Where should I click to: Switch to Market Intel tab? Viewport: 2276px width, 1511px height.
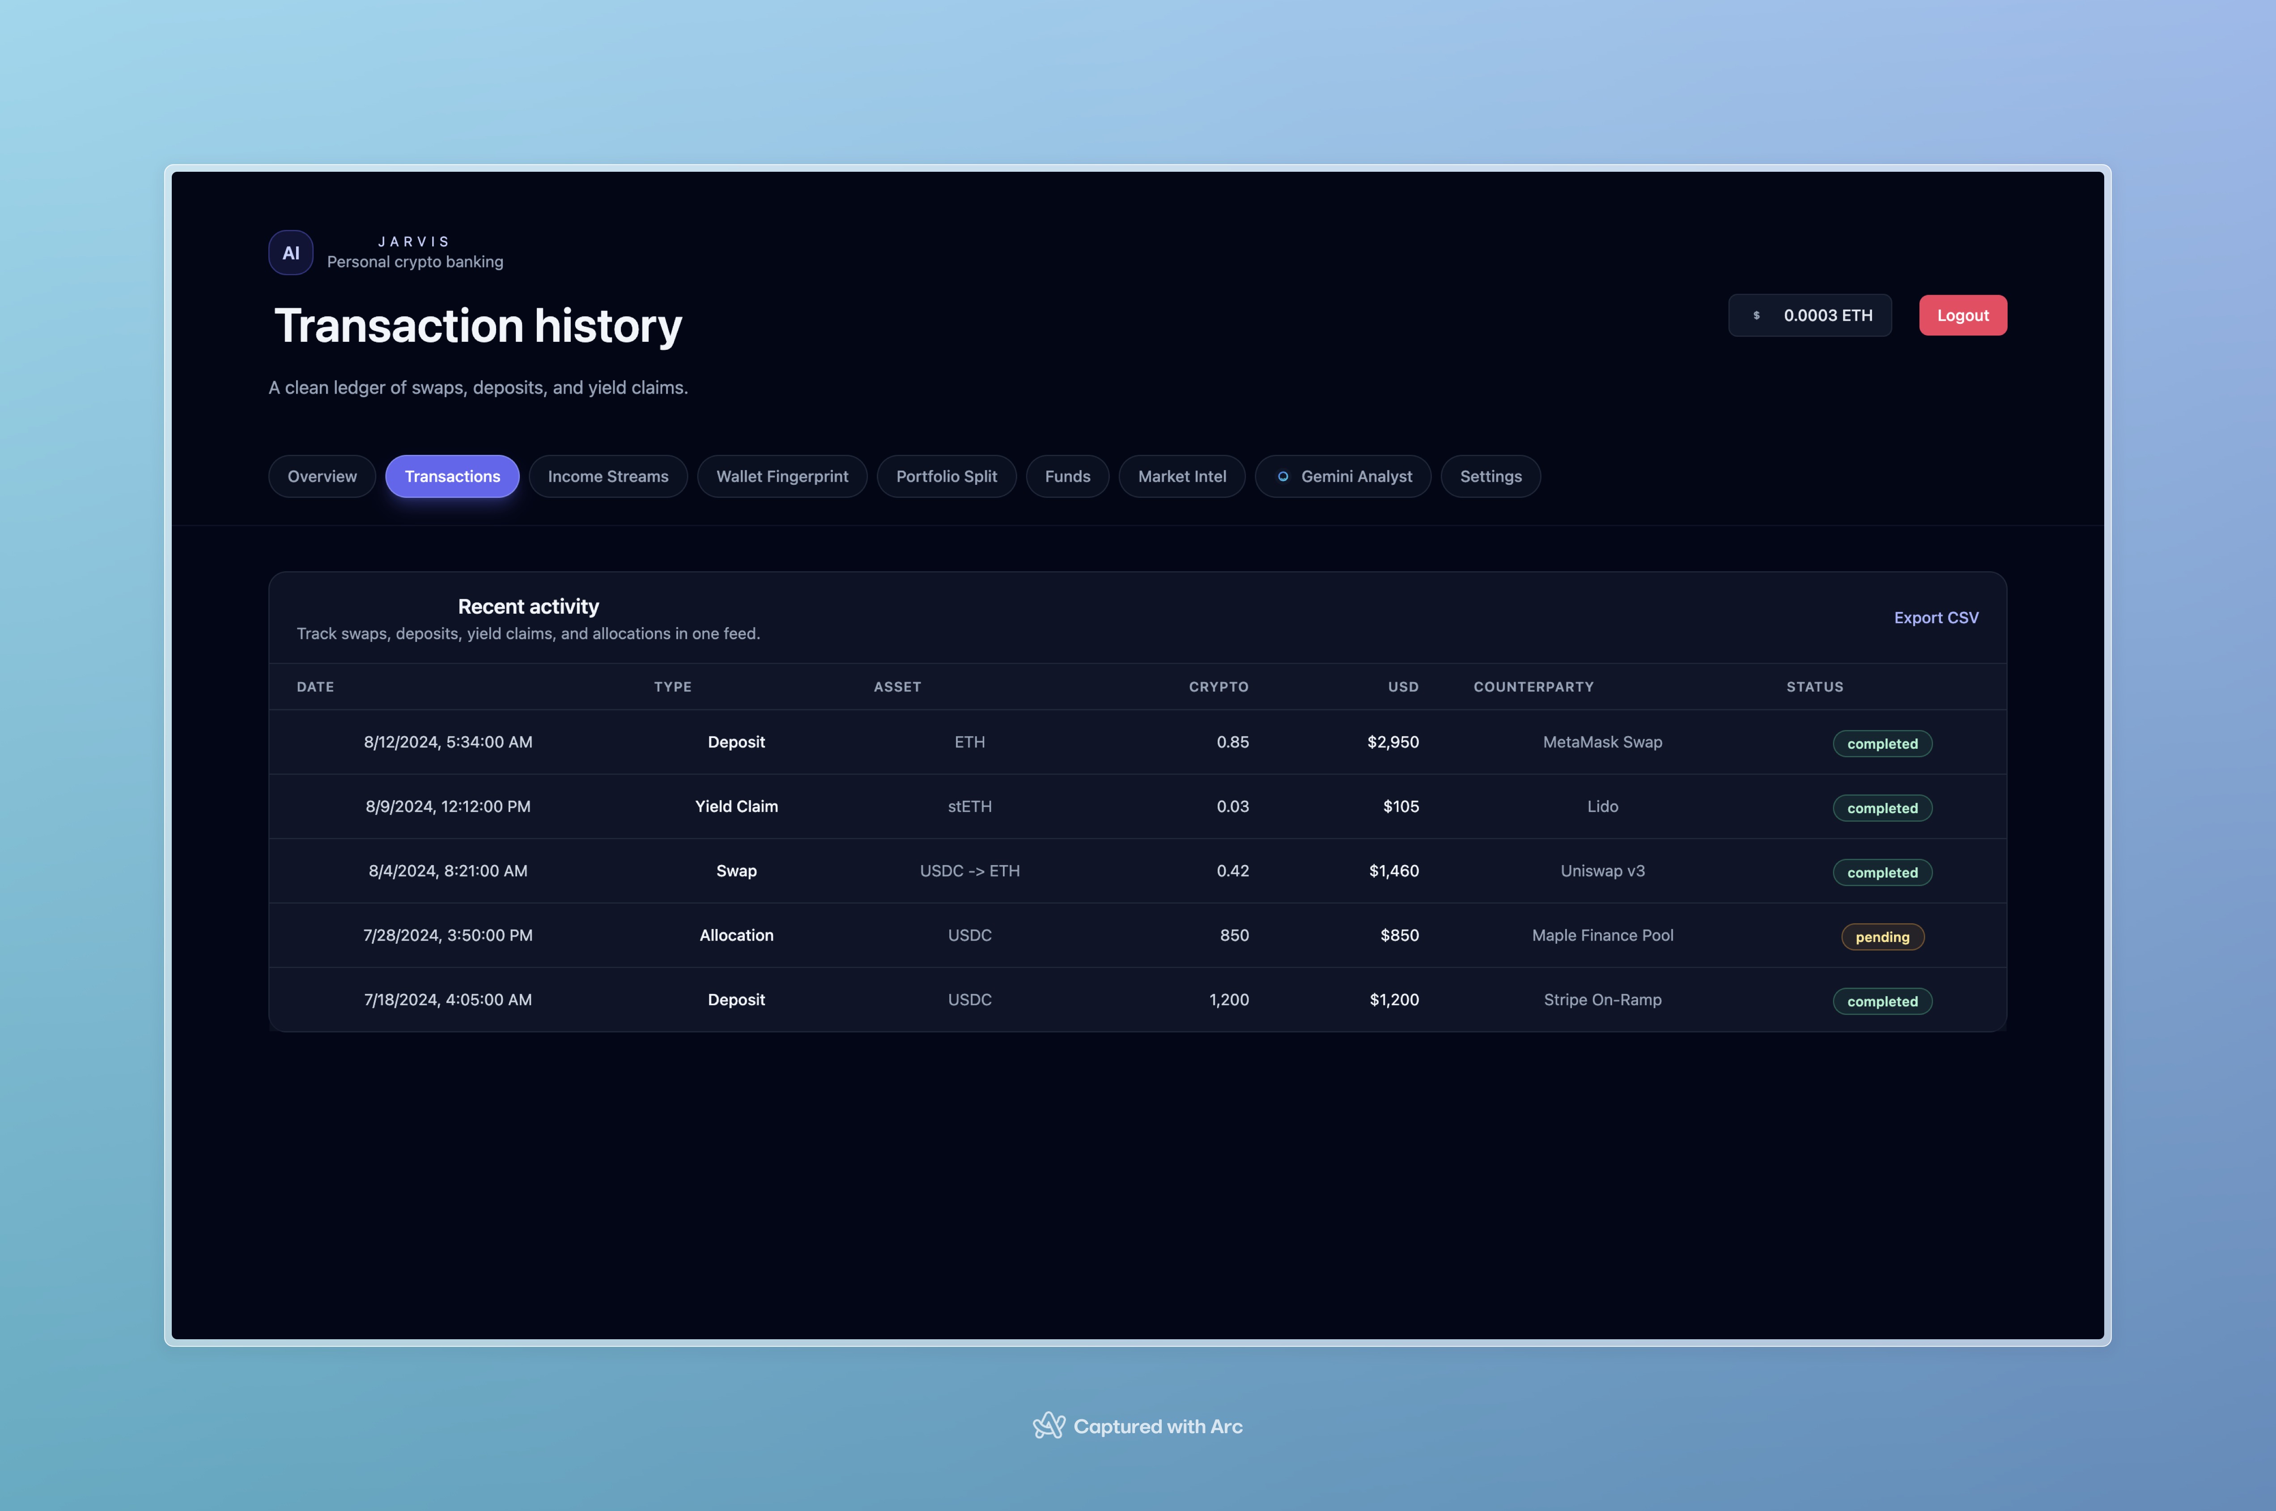point(1181,476)
